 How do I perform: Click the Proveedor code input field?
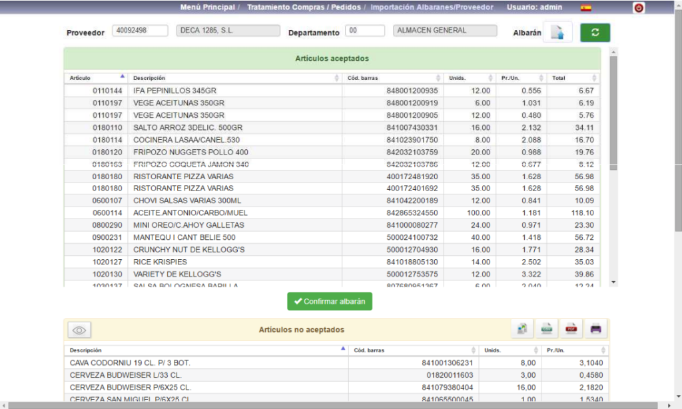click(x=140, y=31)
